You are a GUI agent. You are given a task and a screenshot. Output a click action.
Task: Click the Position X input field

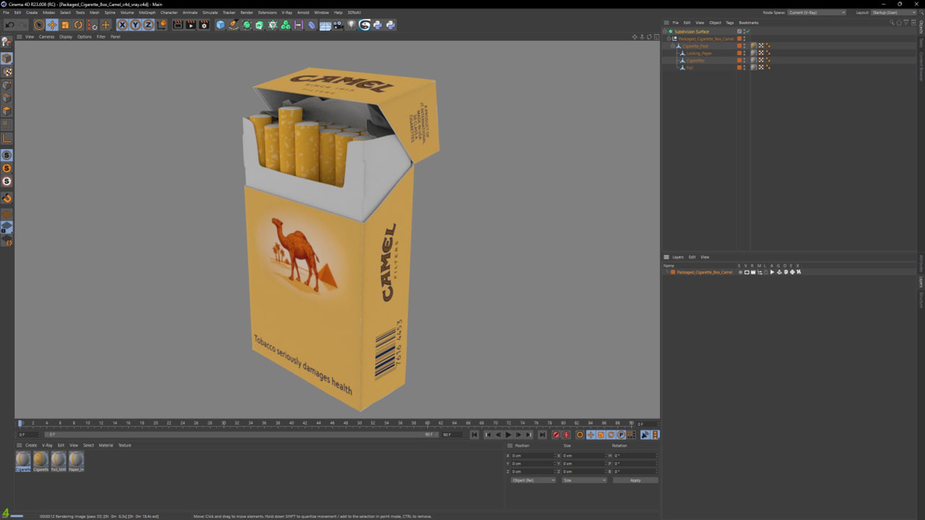click(533, 456)
